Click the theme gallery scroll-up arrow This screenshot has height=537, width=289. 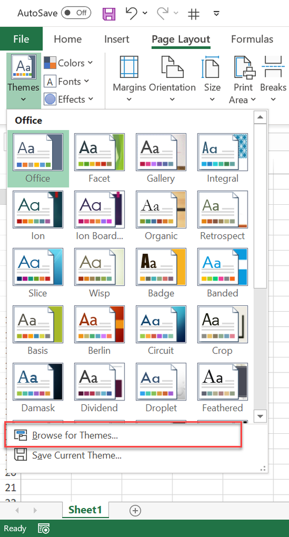click(260, 117)
